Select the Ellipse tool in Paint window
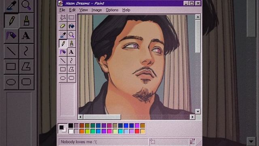 (x=63, y=78)
